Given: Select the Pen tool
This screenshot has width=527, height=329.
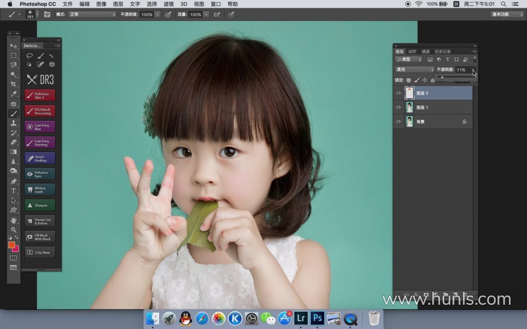Looking at the screenshot, I should pos(13,181).
